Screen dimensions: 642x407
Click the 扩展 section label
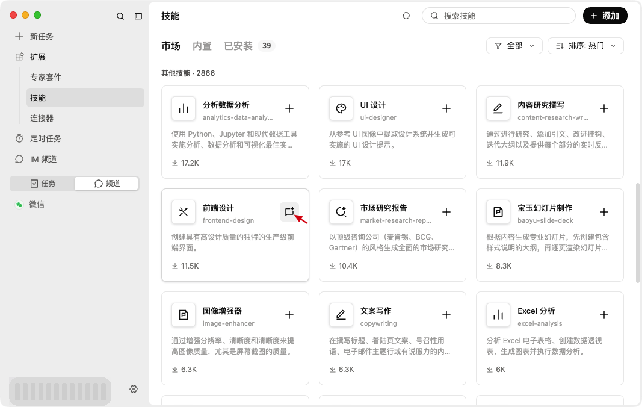coord(38,57)
